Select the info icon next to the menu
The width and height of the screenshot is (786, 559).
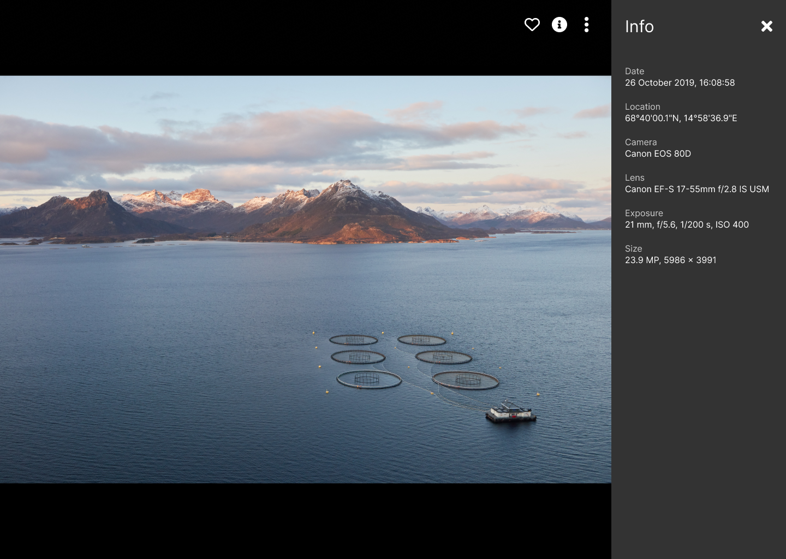[559, 25]
